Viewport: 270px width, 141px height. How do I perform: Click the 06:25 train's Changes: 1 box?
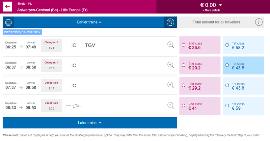click(51, 45)
